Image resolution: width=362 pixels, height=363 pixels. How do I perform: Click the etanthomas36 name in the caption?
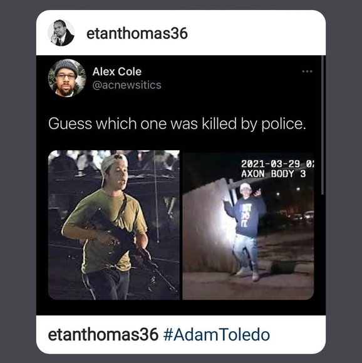[103, 335]
